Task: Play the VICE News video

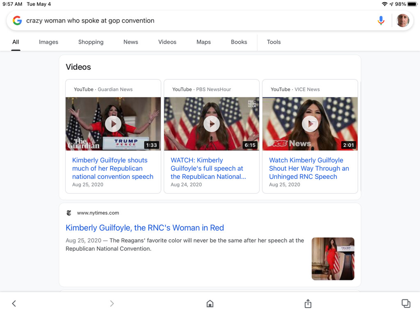Action: (310, 124)
